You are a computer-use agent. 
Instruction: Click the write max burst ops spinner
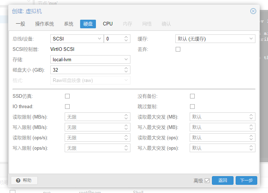point(251,148)
